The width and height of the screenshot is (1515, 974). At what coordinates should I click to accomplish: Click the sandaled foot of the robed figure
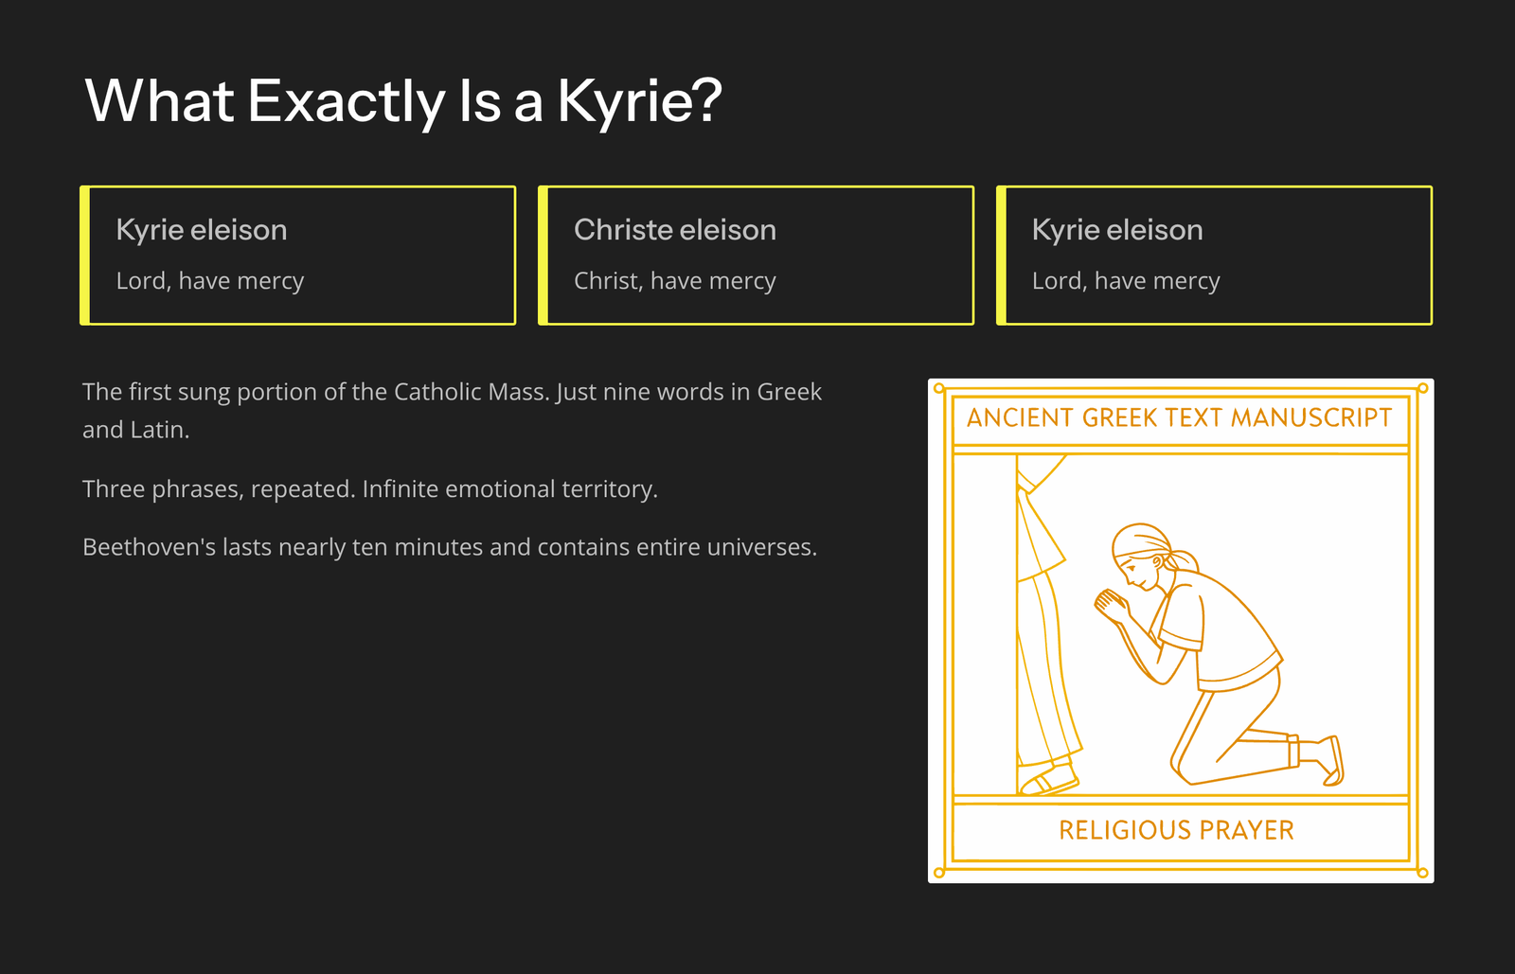coord(1049,781)
